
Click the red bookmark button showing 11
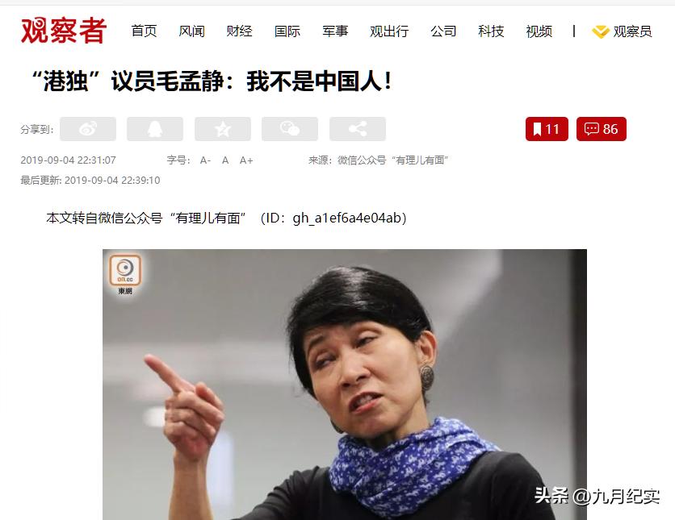[547, 129]
